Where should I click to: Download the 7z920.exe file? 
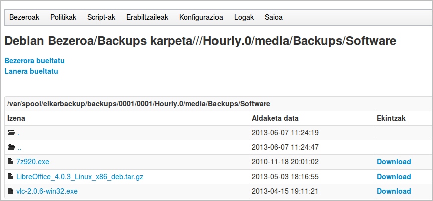394,162
